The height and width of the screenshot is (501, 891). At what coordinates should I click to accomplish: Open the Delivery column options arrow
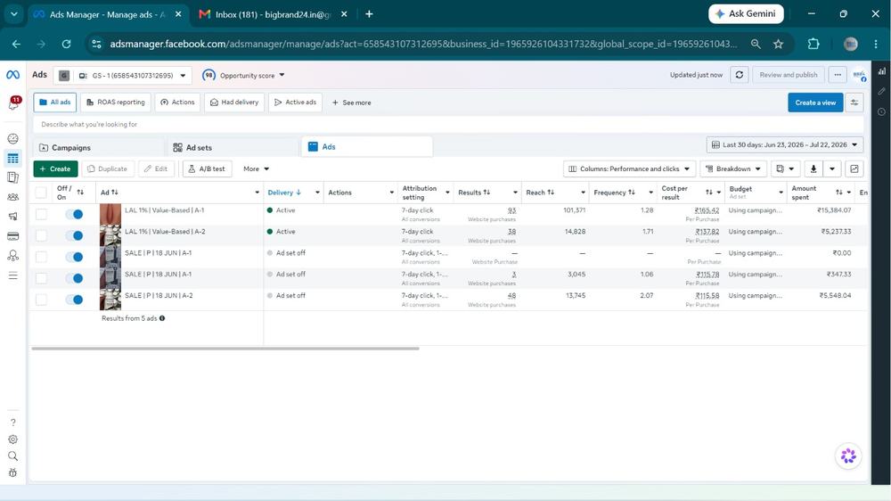pos(317,193)
